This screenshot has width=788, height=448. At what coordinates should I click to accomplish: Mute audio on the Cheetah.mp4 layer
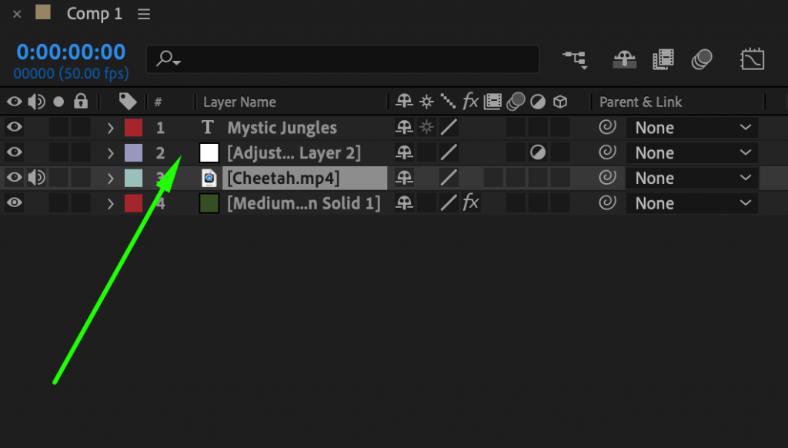pyautogui.click(x=35, y=178)
